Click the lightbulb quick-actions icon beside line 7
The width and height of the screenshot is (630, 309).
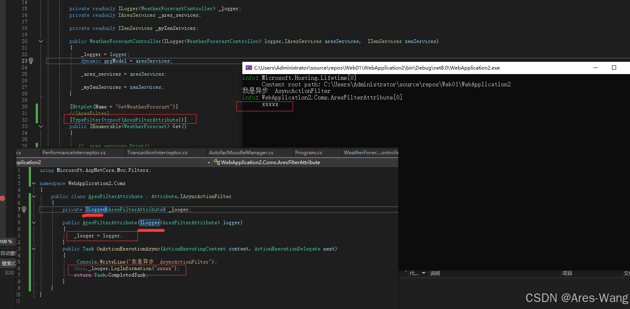coord(24,209)
